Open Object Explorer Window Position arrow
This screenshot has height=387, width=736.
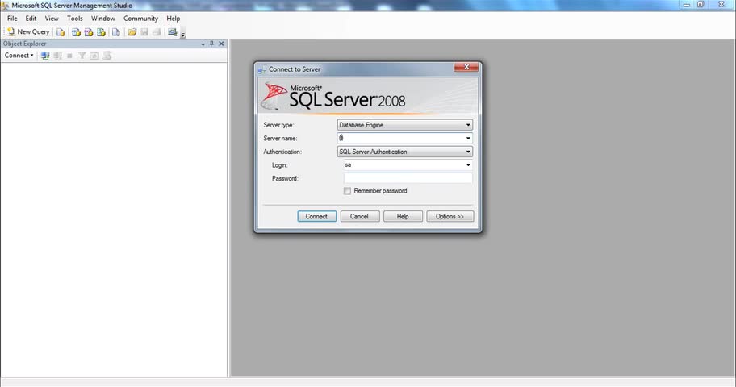coord(203,44)
